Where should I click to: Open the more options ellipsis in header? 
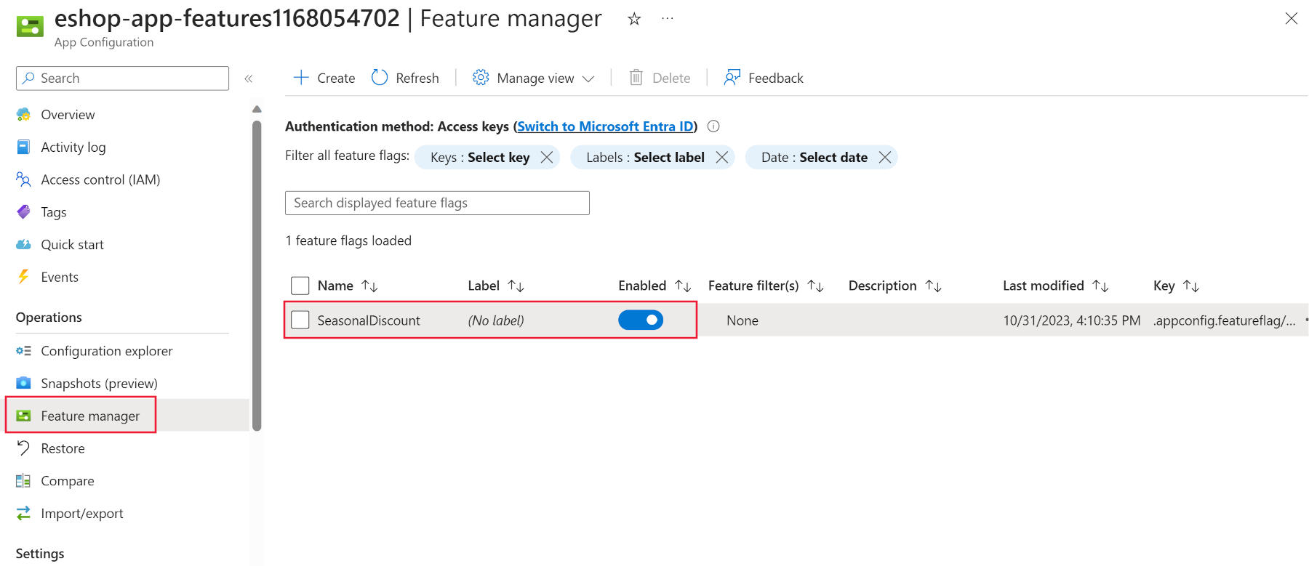[x=668, y=19]
